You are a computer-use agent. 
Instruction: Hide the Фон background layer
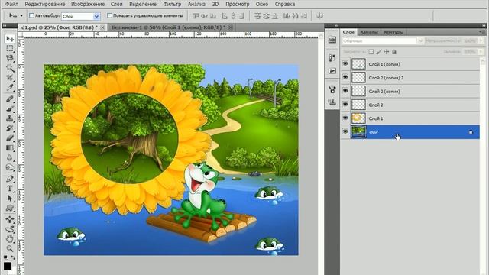point(345,132)
